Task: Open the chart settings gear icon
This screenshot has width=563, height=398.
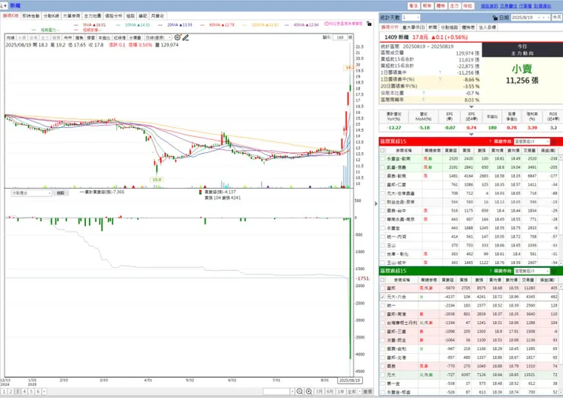Action: click(x=177, y=37)
